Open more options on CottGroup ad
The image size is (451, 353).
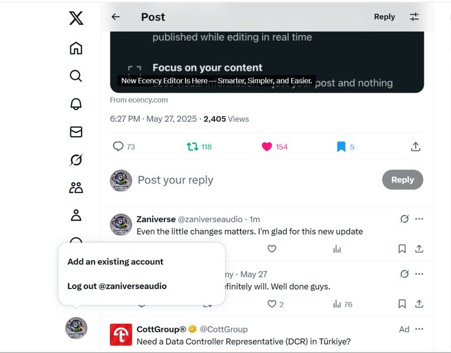click(419, 329)
